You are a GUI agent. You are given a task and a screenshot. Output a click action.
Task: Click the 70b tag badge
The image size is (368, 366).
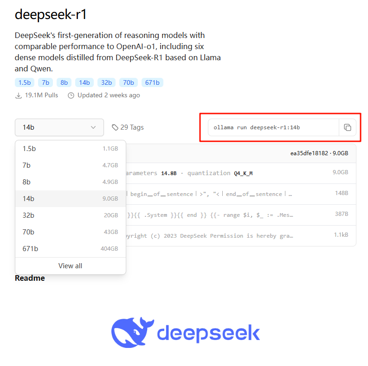[x=129, y=82]
